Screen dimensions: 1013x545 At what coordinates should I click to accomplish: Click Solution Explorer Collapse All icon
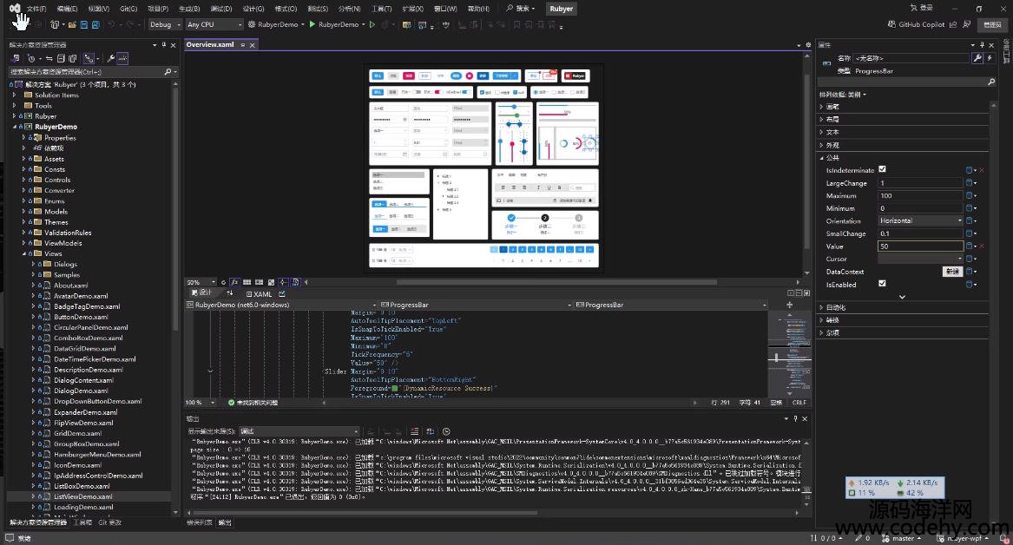[x=61, y=58]
